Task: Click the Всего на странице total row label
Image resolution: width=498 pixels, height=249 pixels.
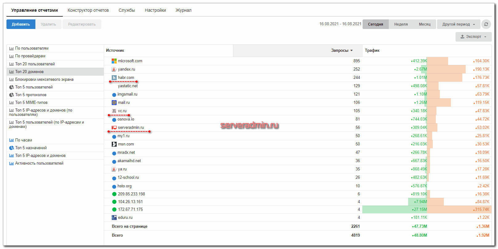Action: click(x=130, y=227)
